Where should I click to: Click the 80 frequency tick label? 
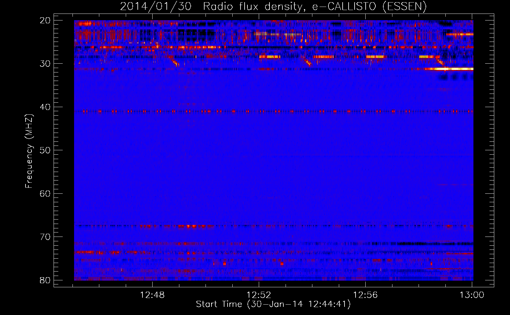coord(45,280)
